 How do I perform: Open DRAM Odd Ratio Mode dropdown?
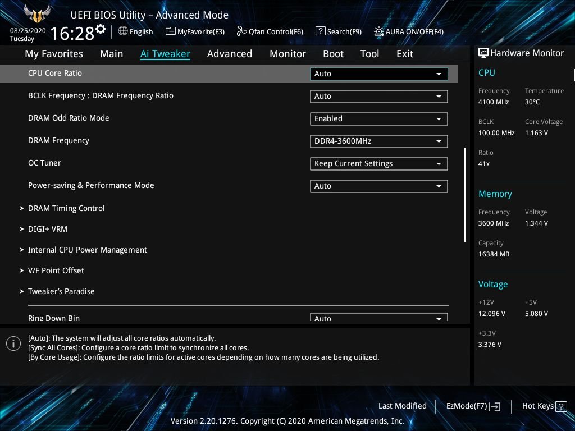point(379,119)
